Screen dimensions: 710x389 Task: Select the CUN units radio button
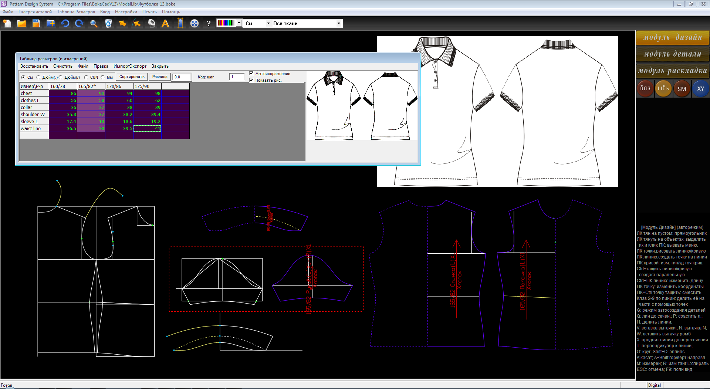[86, 77]
